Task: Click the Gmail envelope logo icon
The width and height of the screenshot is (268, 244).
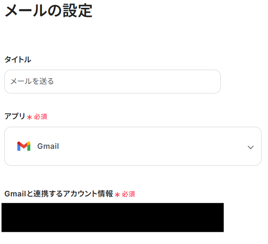Action: (x=24, y=146)
